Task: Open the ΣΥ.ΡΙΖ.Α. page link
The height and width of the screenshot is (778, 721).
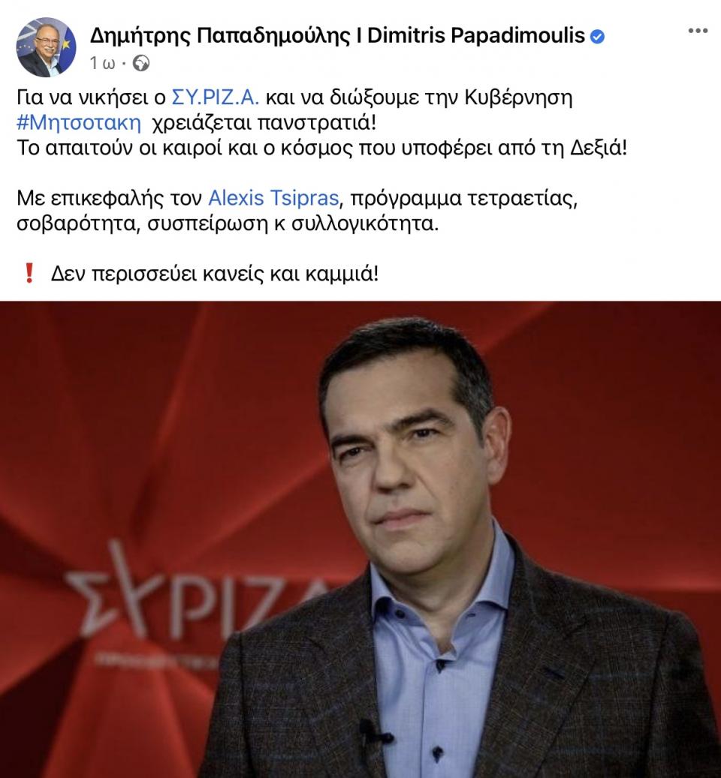Action: point(216,98)
